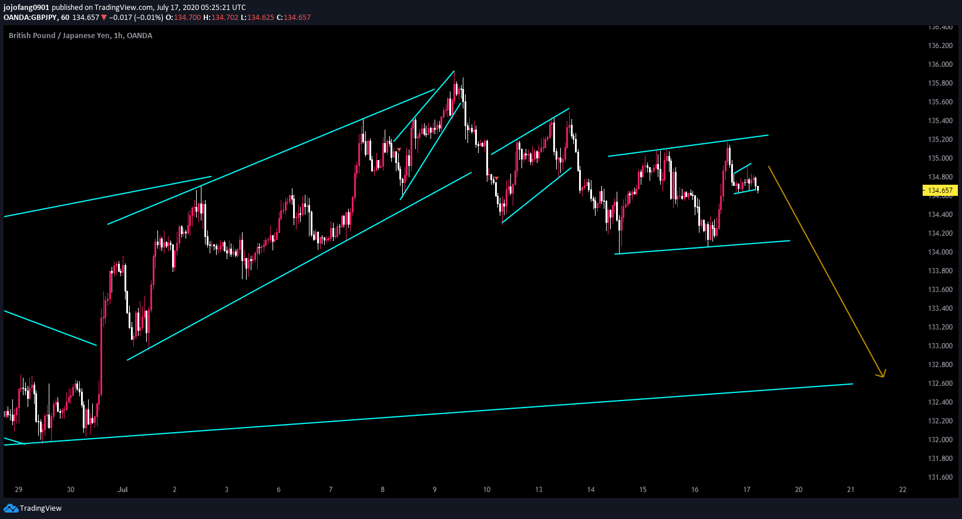Click price axis label 133.400
Viewport: 962px width, 519px height.
coord(940,308)
